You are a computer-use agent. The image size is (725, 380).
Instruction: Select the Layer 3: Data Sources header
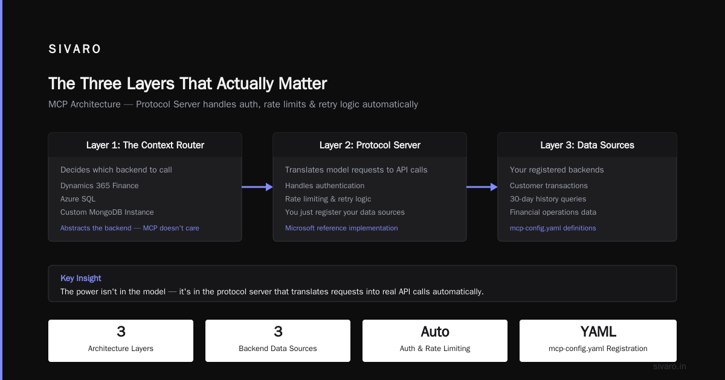587,145
